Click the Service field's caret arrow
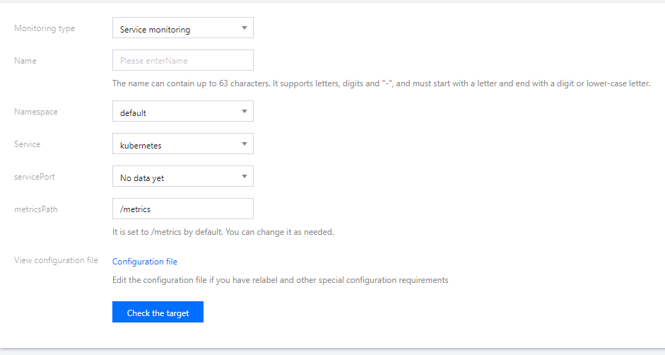 click(x=244, y=144)
